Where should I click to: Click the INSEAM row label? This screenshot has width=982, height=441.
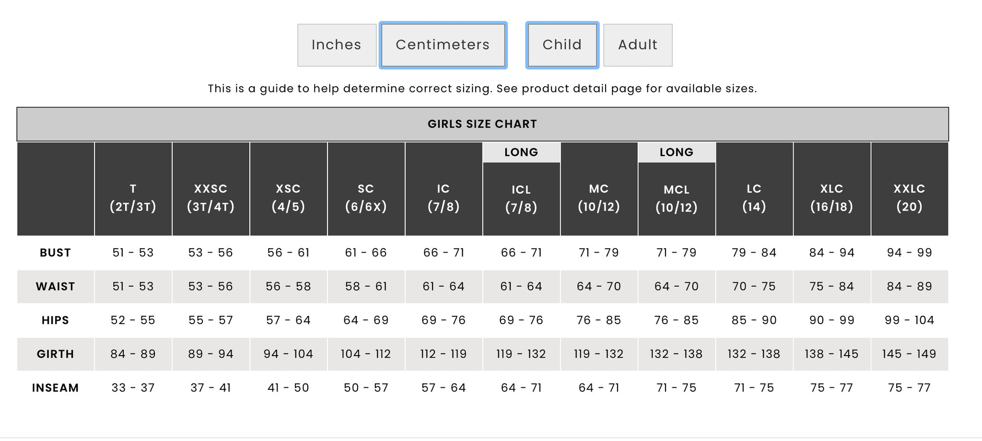pos(56,388)
